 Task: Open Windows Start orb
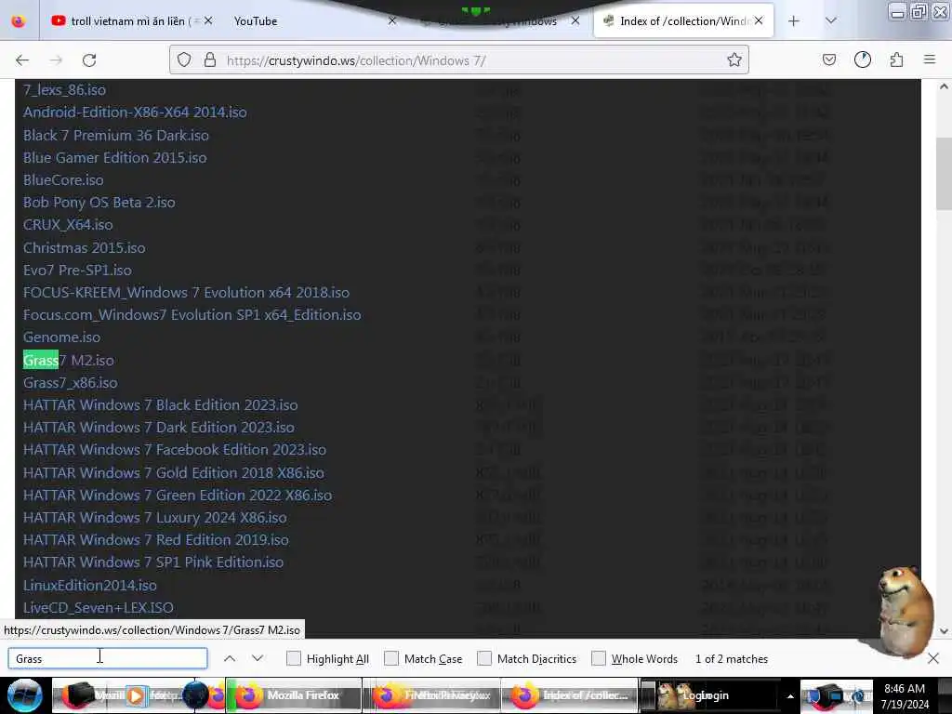point(24,695)
